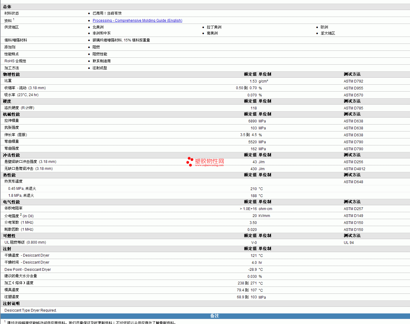Click the ASTM D256 impact test method
Screen dimensions: 410x324
point(354,162)
